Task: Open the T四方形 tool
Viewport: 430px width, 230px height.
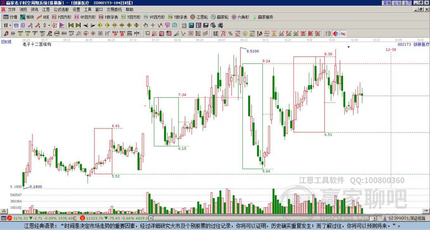Action: [x=131, y=17]
